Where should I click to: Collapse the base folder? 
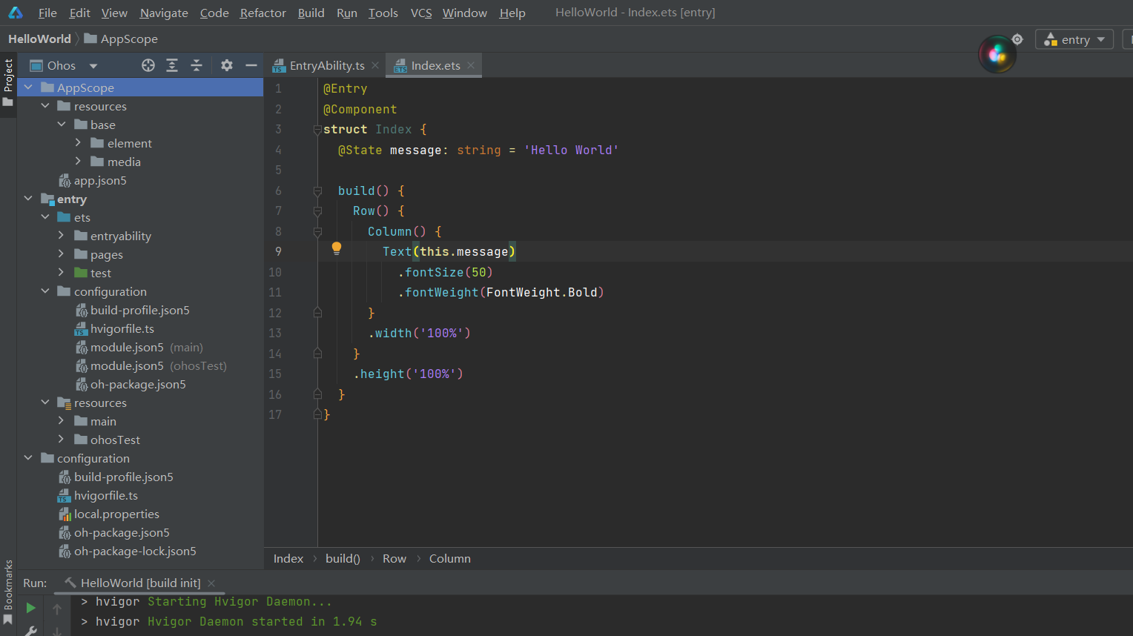(x=62, y=125)
